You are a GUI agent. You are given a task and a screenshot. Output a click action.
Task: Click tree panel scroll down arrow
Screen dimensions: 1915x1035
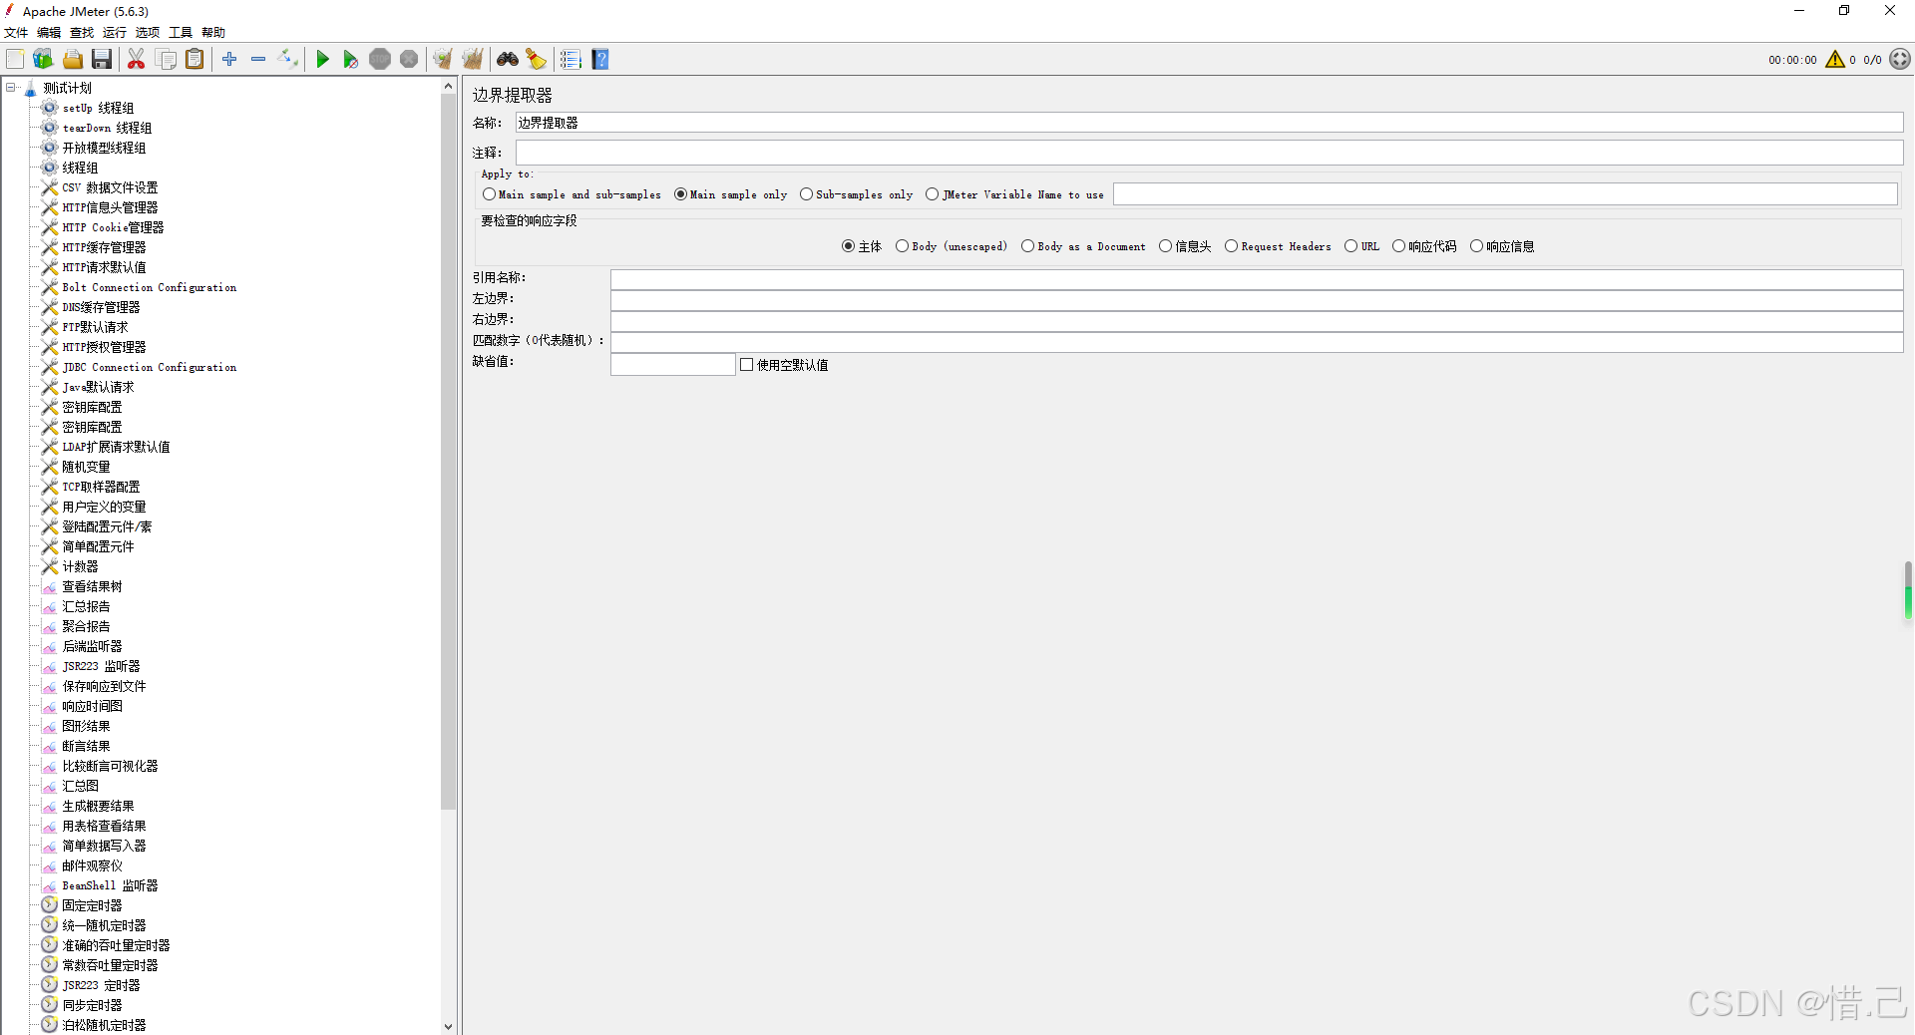[x=448, y=1026]
